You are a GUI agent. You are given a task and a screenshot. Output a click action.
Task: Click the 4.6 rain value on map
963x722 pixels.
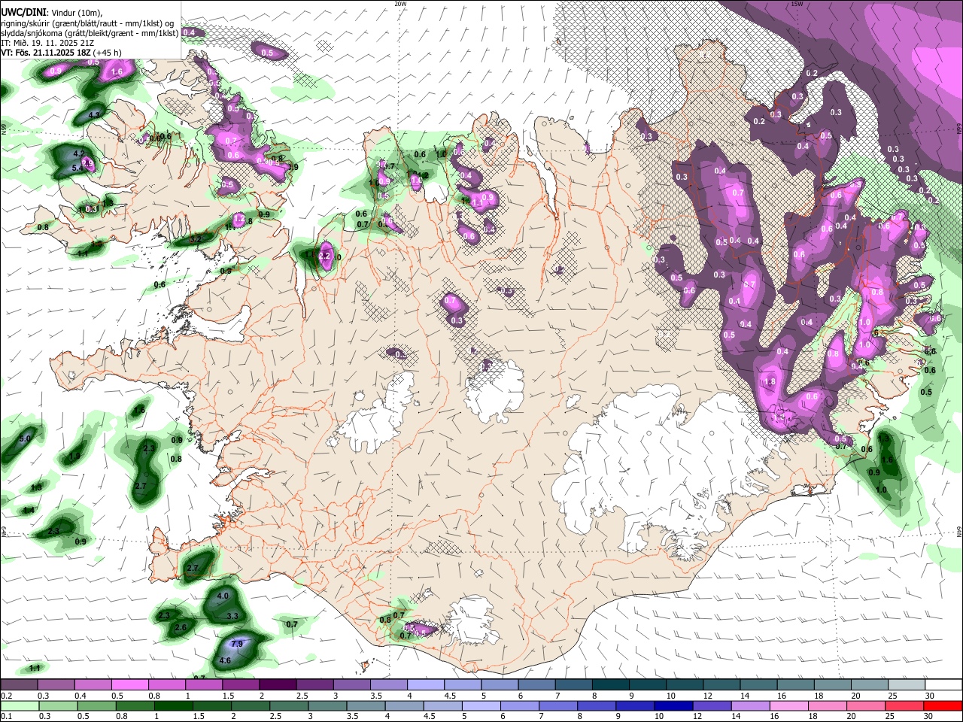(224, 661)
